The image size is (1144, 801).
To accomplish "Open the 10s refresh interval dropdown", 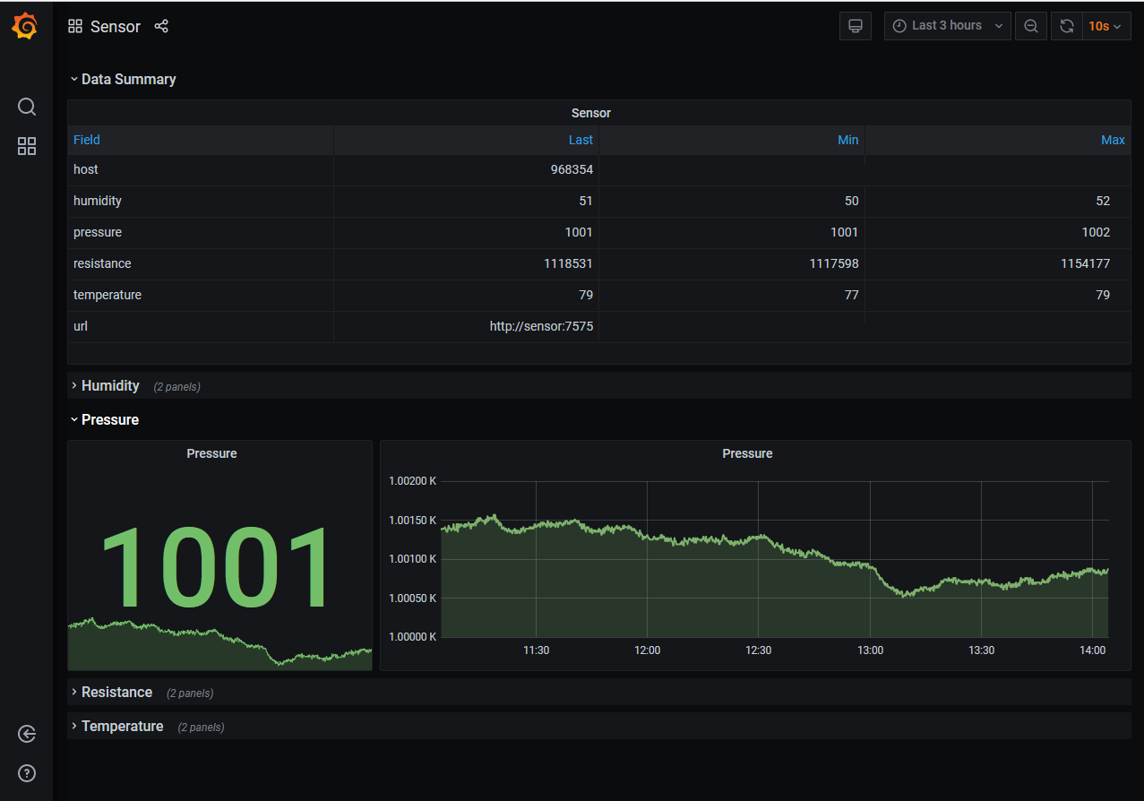I will click(1105, 26).
